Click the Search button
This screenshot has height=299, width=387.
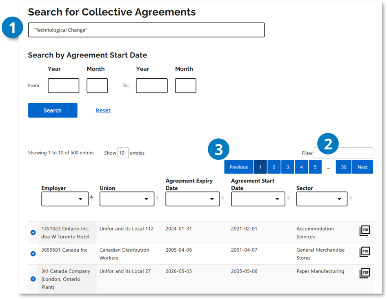tap(53, 110)
